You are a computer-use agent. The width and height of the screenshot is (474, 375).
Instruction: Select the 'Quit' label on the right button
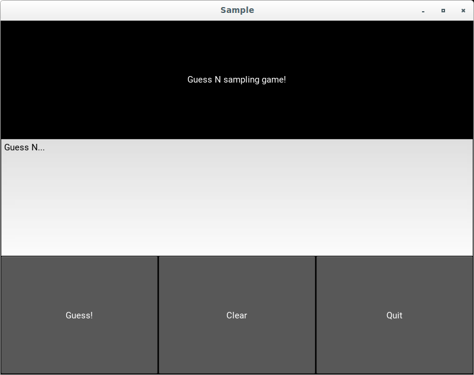coord(394,315)
